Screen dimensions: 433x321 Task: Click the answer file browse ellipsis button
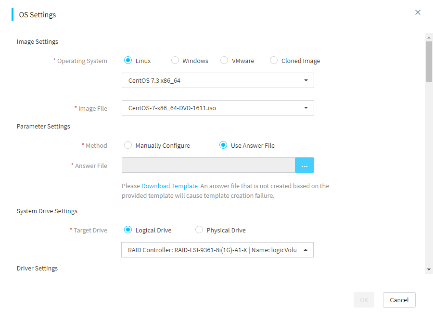coord(305,165)
